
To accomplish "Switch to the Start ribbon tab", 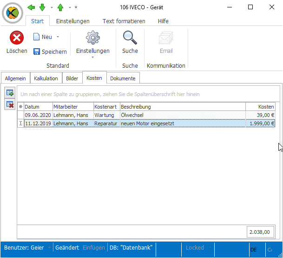I will [x=37, y=21].
